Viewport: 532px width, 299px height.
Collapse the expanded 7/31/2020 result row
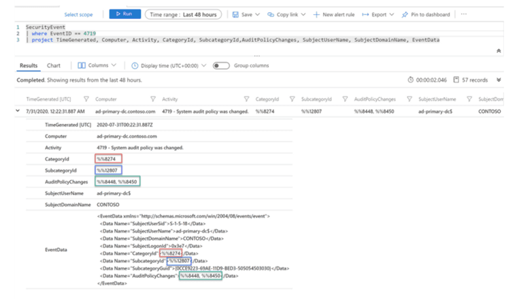(18, 111)
